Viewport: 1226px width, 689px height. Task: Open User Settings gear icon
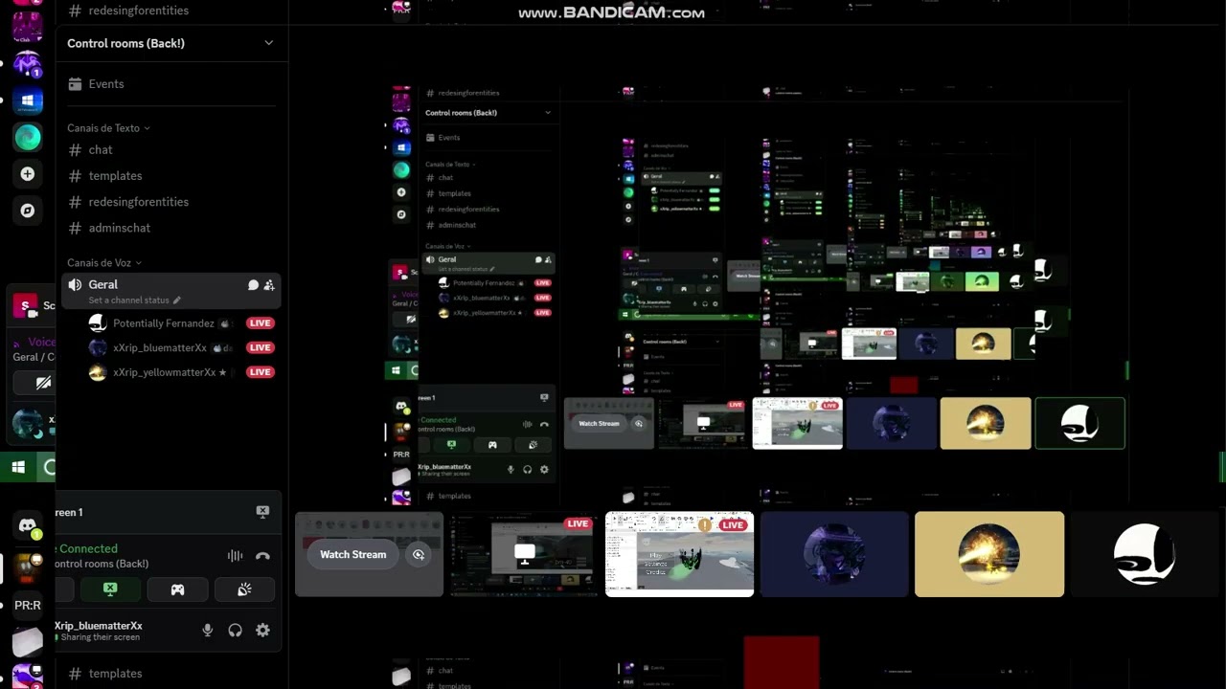pos(262,630)
